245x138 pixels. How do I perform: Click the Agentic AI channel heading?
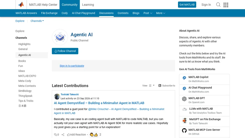[x=82, y=35]
